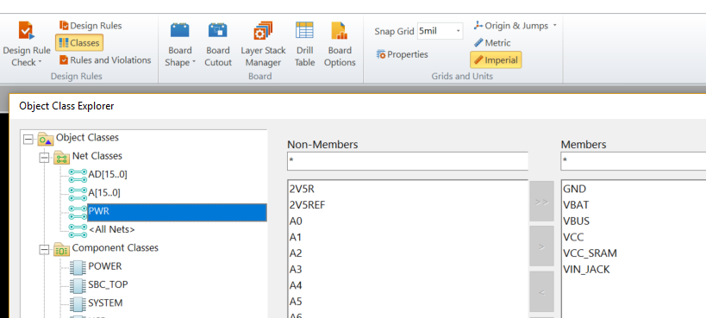The width and height of the screenshot is (706, 318).
Task: Click the AD[15..0] net class icon
Action: (x=78, y=175)
